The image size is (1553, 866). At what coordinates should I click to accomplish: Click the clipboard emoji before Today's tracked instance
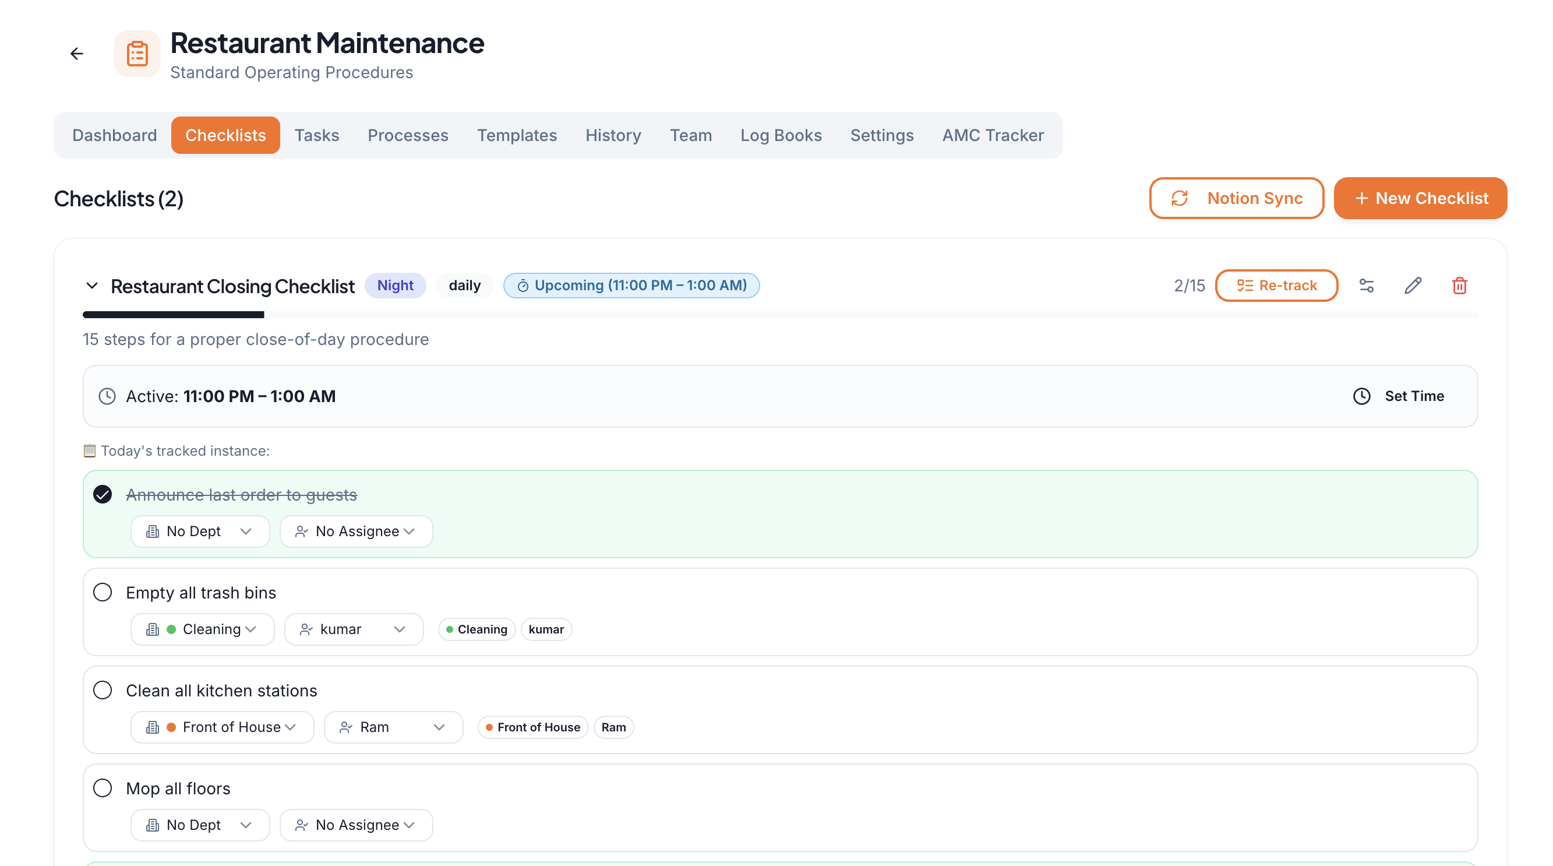pyautogui.click(x=89, y=450)
